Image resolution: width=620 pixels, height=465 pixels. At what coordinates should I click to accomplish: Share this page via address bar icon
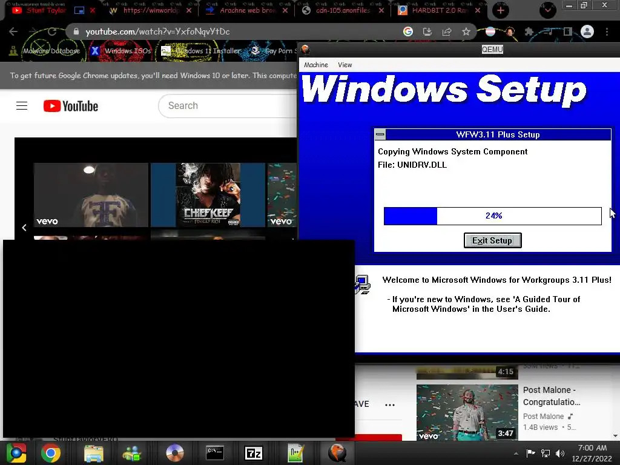click(447, 31)
